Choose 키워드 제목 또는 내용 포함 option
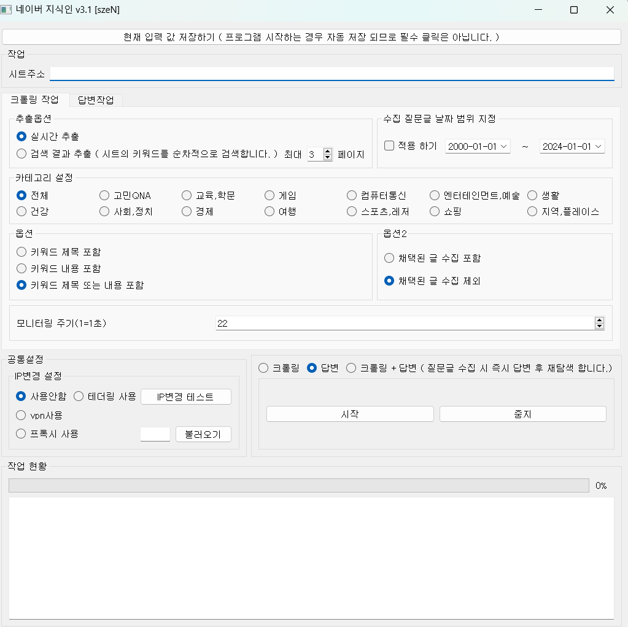628x627 pixels. click(80, 285)
